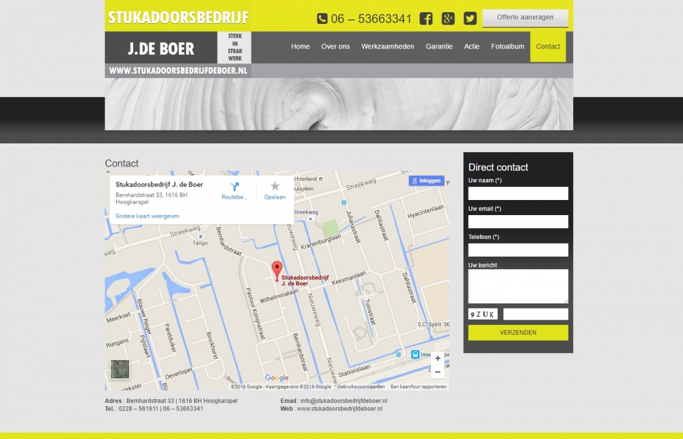Click the info@stukadoorsbedrijfdeboer.nl email link

coord(344,401)
